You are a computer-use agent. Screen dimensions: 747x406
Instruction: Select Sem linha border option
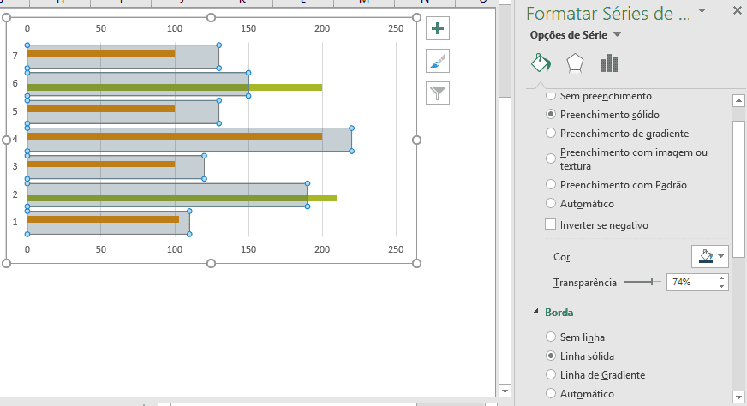click(x=551, y=337)
